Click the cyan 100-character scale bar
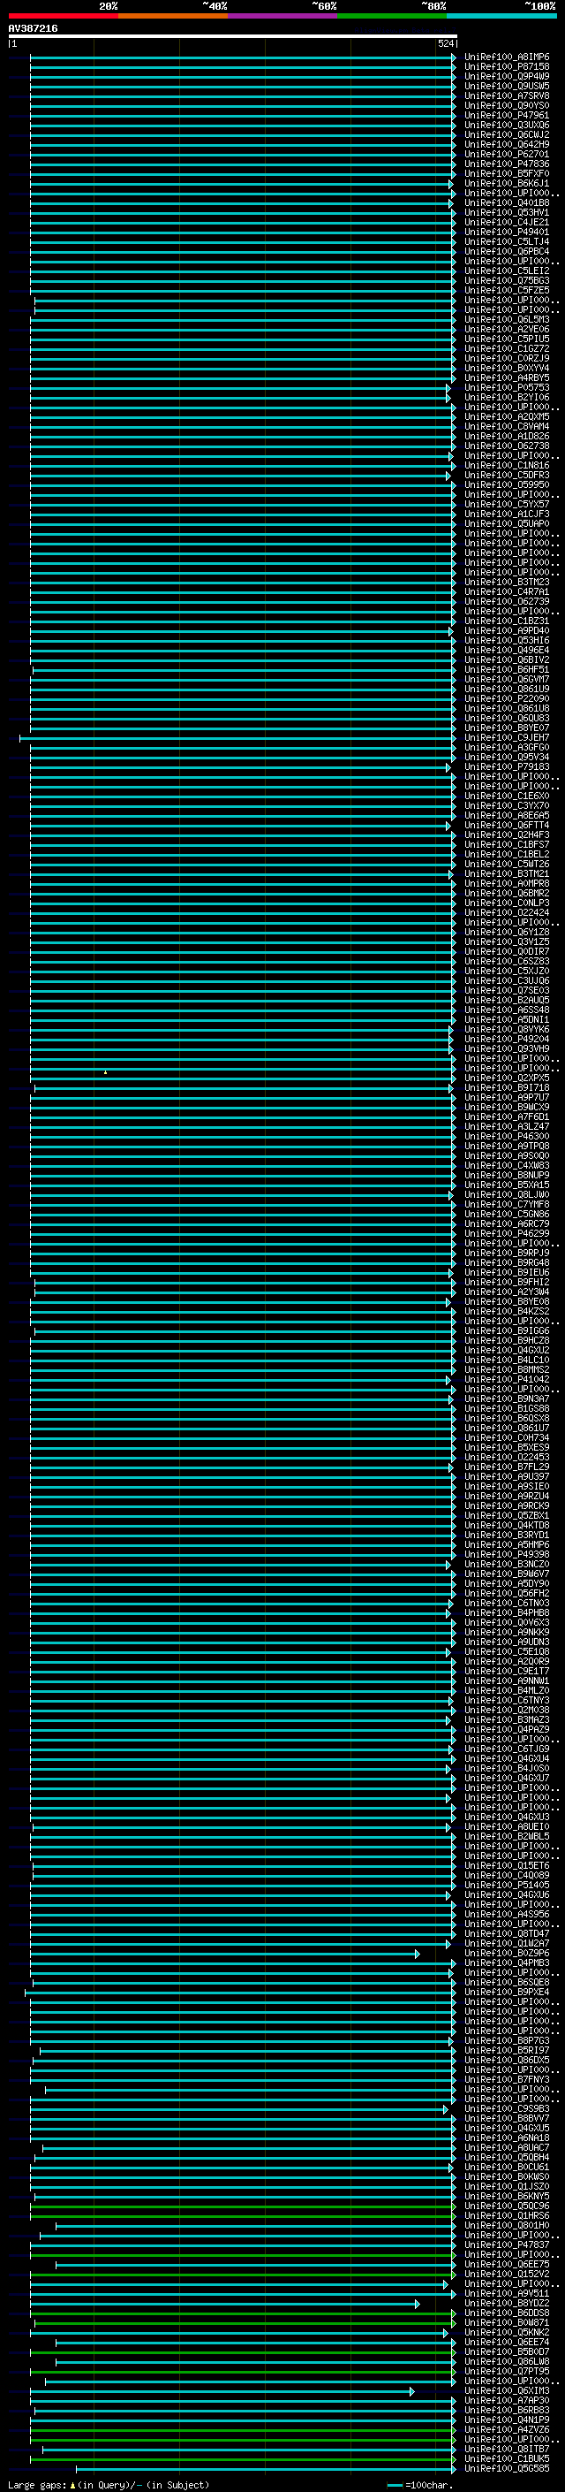Image resolution: width=565 pixels, height=2492 pixels. point(394,2484)
